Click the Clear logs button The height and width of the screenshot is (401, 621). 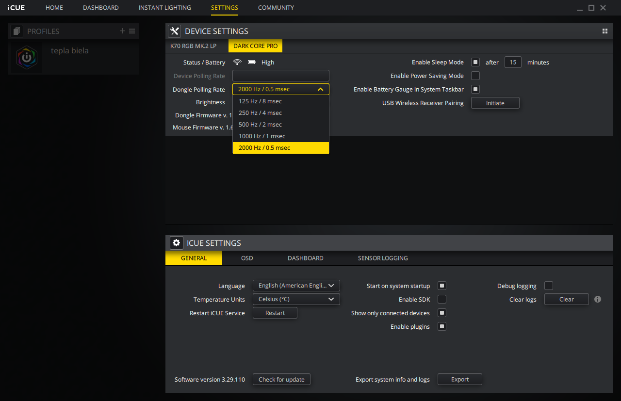point(567,299)
